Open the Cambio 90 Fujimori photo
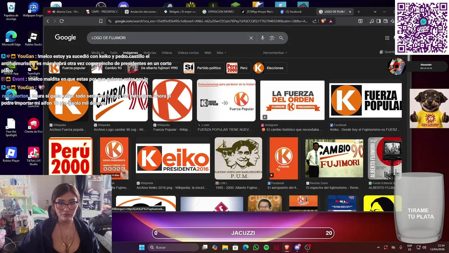The image size is (449, 253). point(334,158)
